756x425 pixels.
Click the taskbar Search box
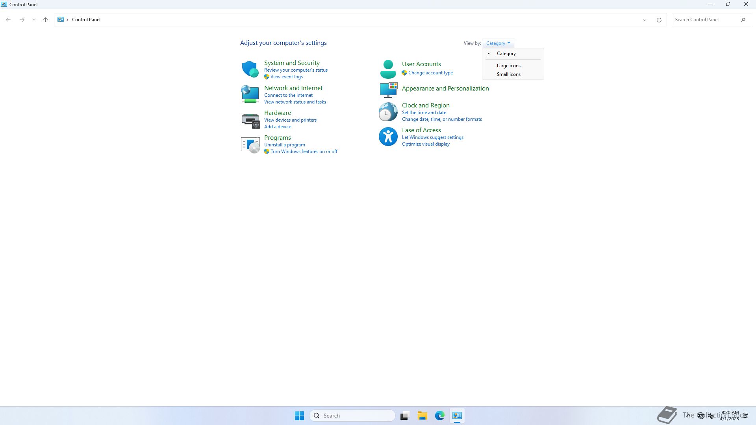click(352, 416)
